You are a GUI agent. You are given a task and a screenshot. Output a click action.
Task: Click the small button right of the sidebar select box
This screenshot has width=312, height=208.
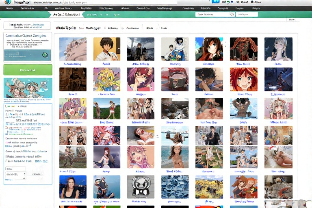37,174
